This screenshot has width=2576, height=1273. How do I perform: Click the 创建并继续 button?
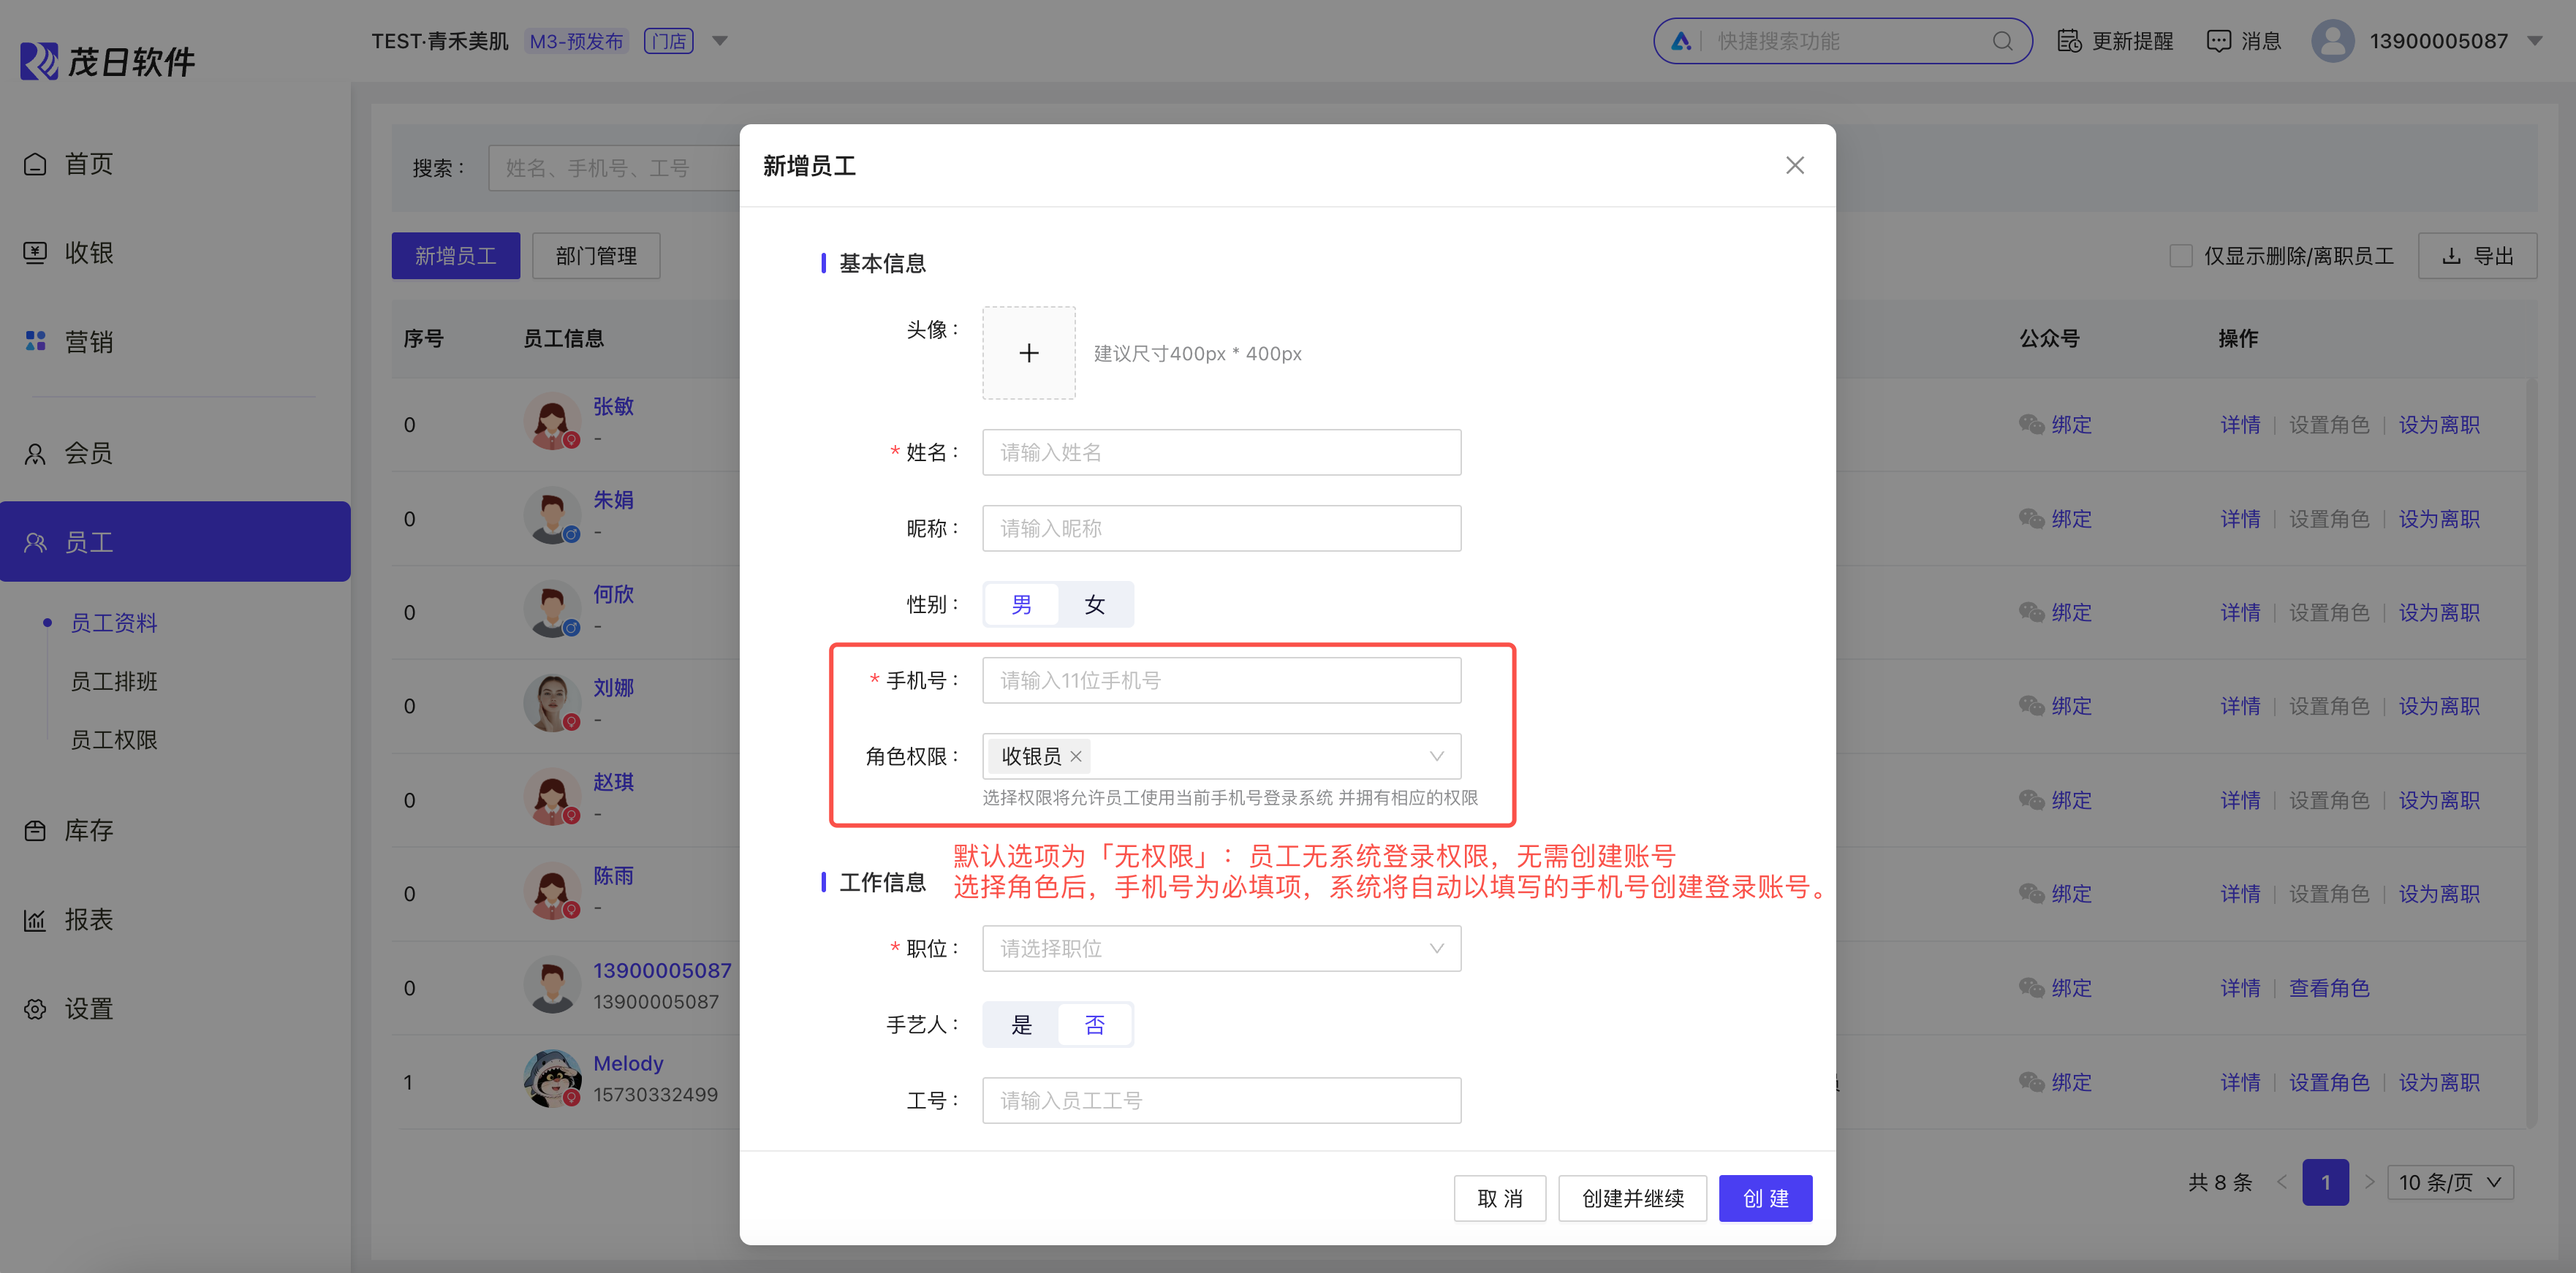click(x=1632, y=1198)
